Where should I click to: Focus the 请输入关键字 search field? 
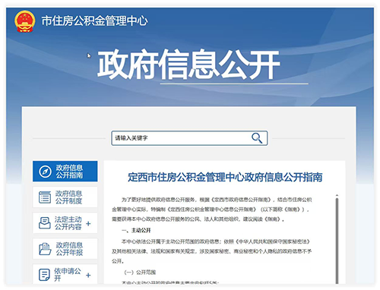(x=189, y=138)
